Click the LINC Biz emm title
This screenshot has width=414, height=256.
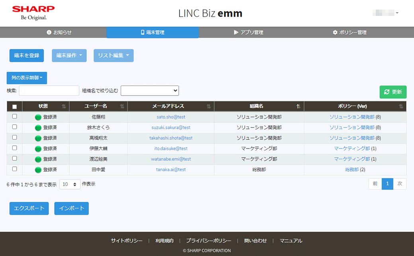point(210,13)
